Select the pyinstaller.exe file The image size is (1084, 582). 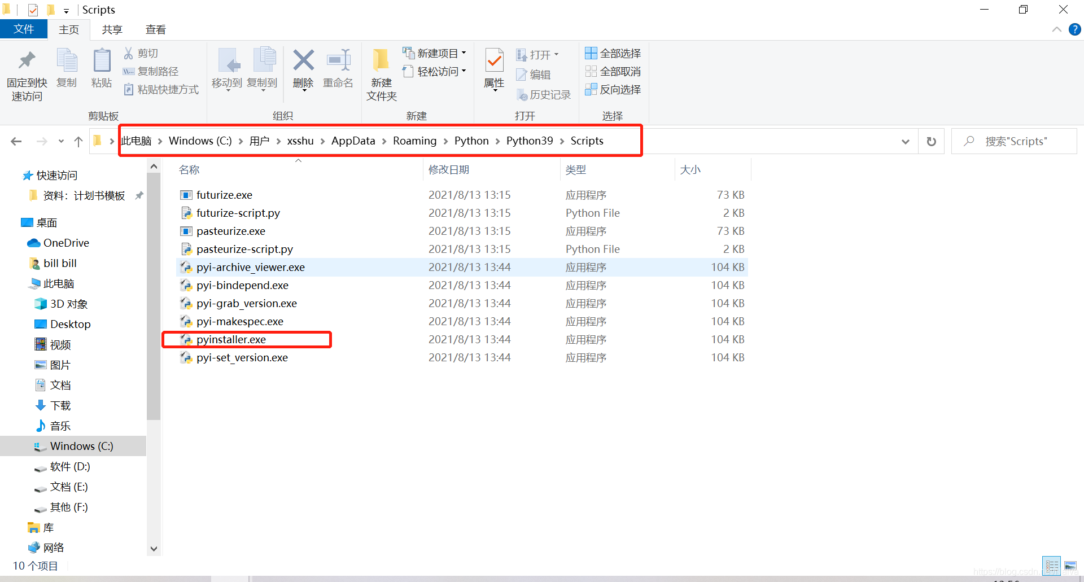(x=231, y=339)
